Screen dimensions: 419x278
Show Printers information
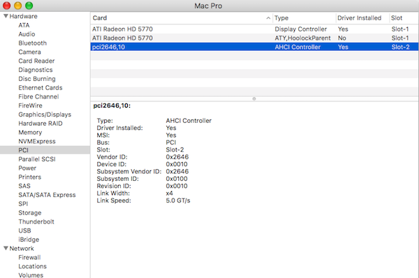coord(29,177)
